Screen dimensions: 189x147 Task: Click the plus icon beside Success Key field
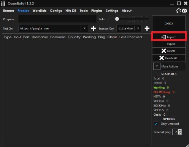147,29
